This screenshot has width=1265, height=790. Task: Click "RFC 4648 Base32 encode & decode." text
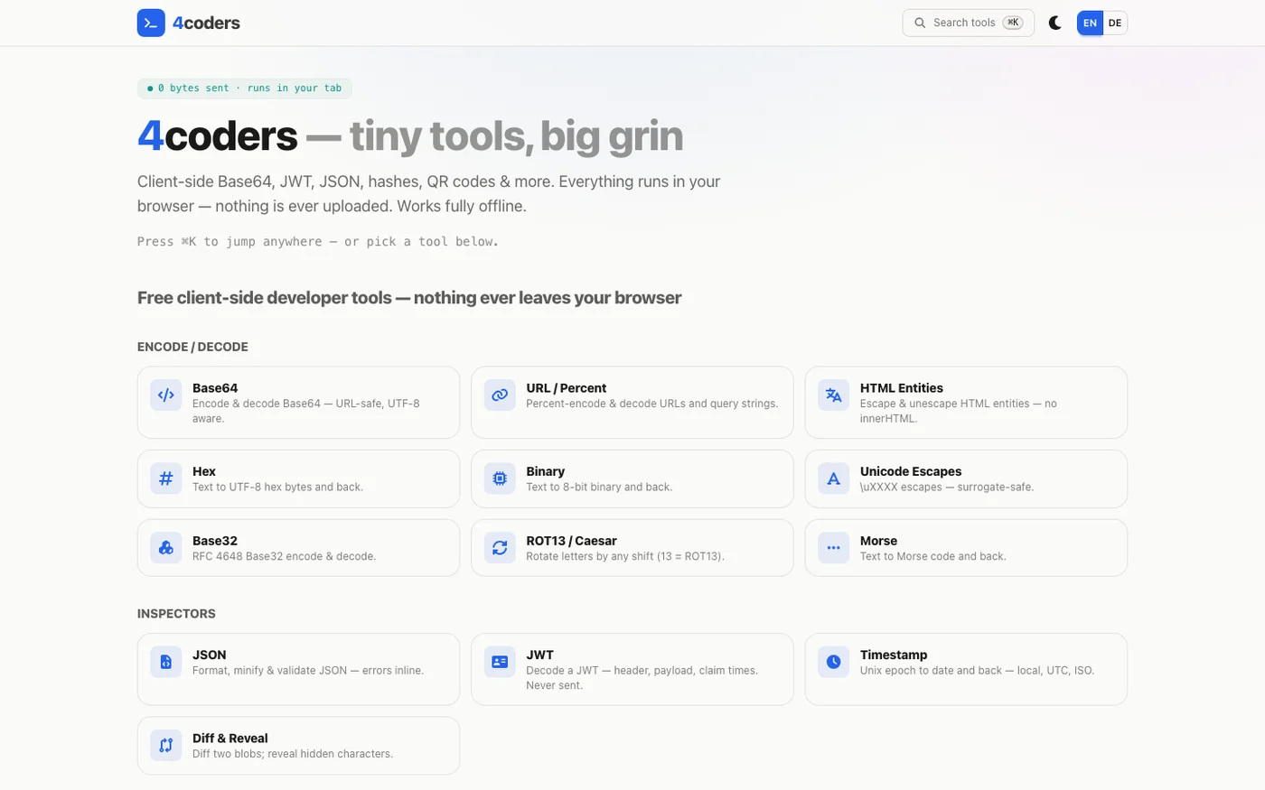pyautogui.click(x=284, y=556)
